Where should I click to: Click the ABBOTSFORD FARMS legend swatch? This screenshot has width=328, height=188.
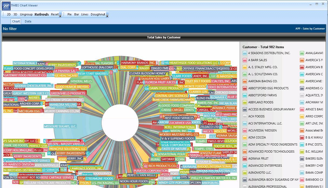[245, 95]
